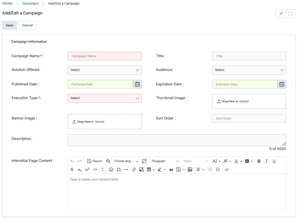Go to Campaigns in the breadcrumb

coord(30,3)
